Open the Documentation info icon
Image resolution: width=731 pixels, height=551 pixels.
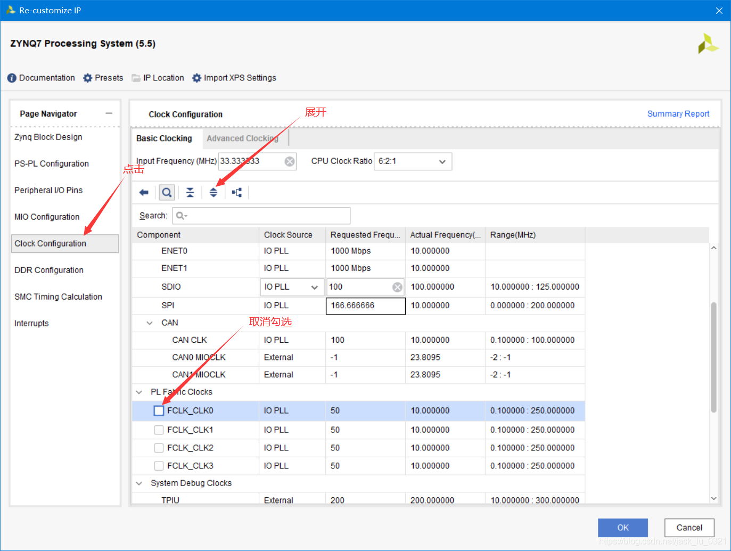pyautogui.click(x=12, y=78)
